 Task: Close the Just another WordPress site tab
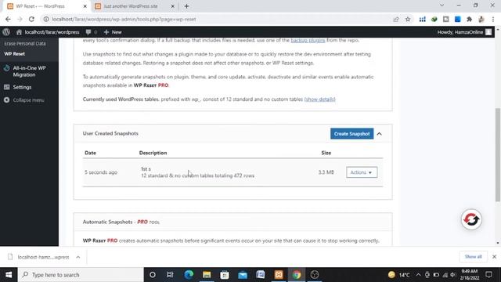coord(172,6)
